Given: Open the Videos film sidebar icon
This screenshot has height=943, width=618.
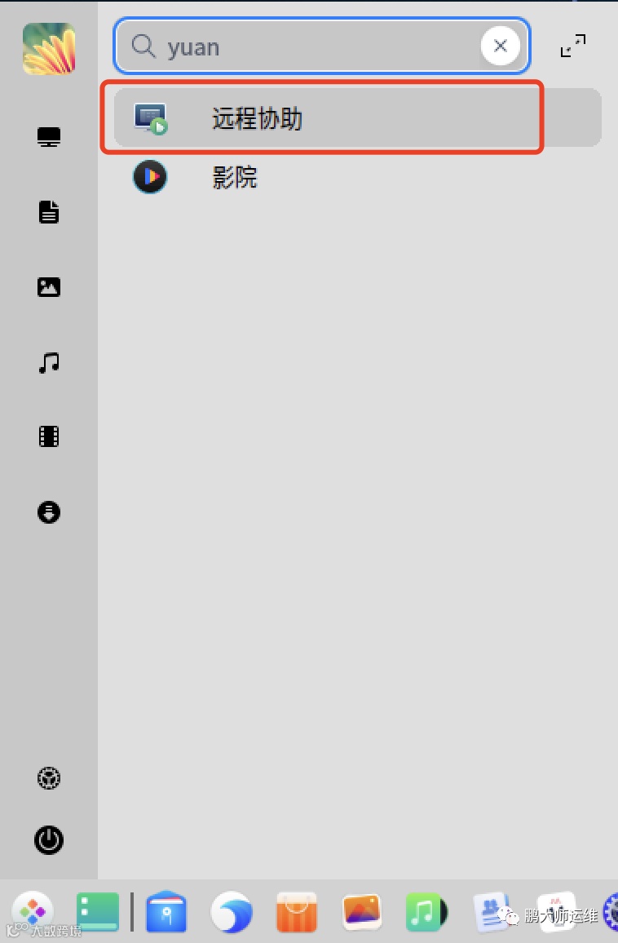Looking at the screenshot, I should 49,436.
